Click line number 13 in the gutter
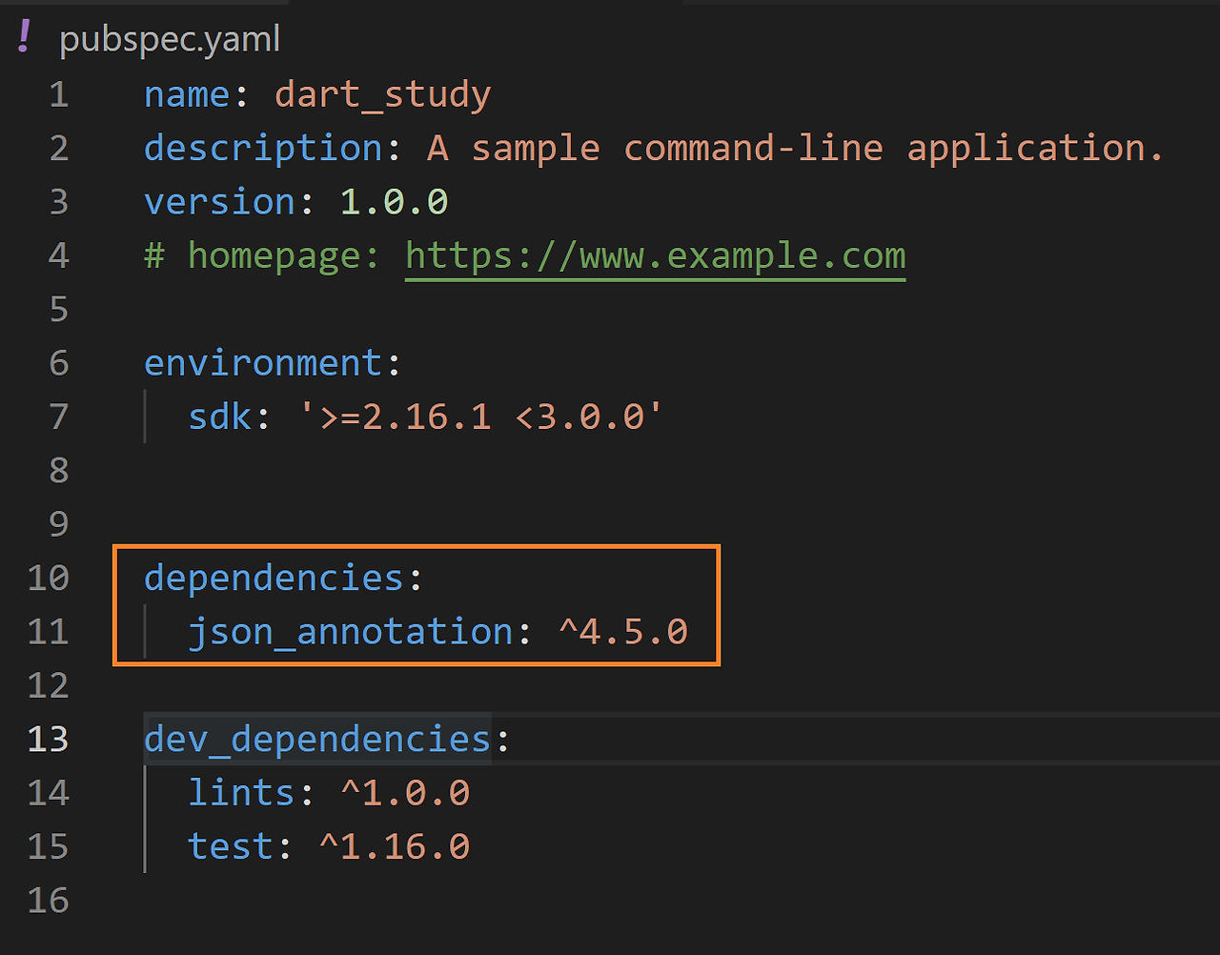Image resolution: width=1220 pixels, height=955 pixels. (x=48, y=739)
